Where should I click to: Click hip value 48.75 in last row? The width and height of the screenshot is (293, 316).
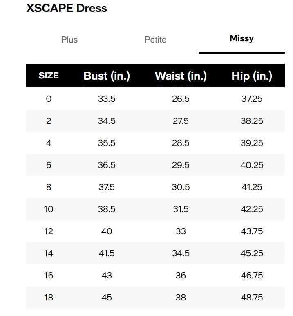tap(252, 298)
